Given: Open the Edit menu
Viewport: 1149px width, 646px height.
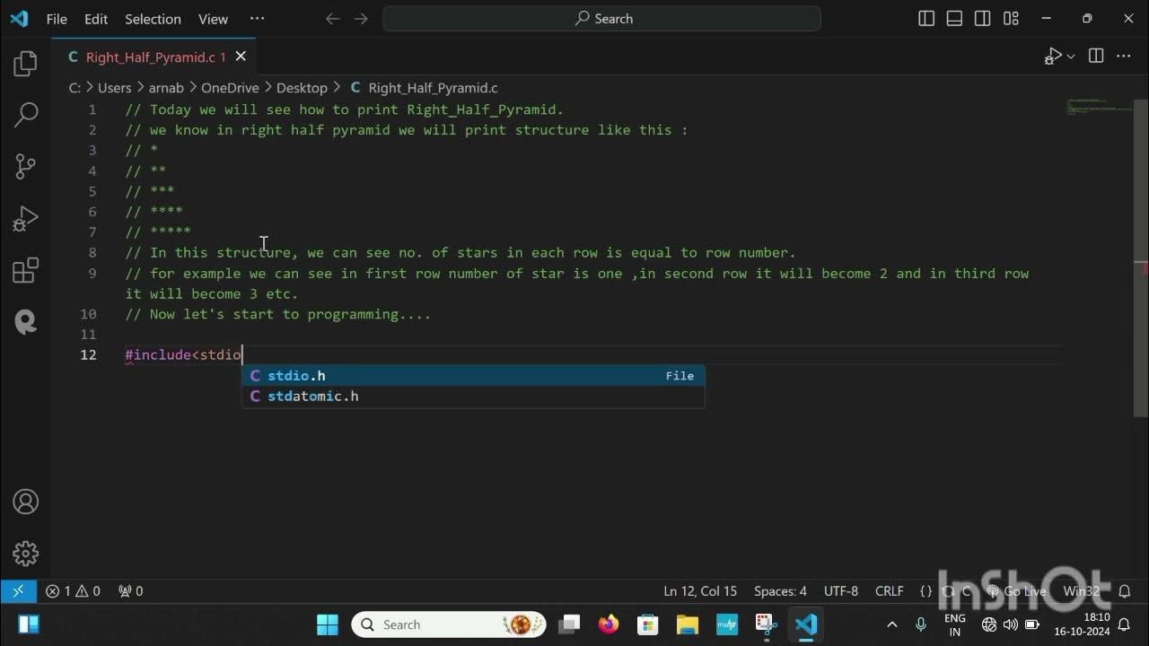Looking at the screenshot, I should (96, 19).
